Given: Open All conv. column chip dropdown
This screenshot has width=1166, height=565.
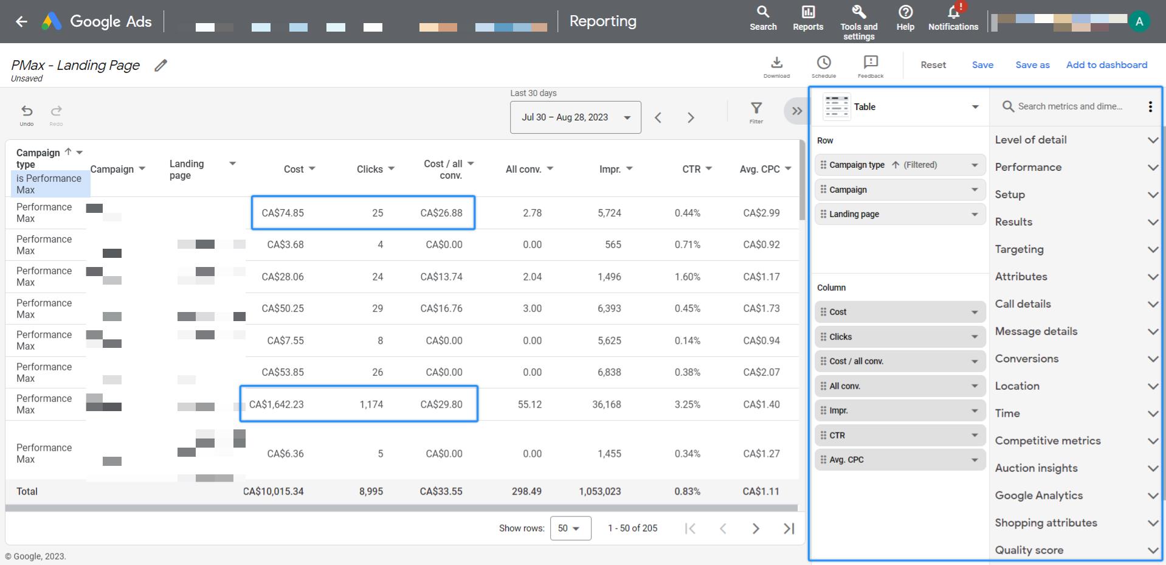Looking at the screenshot, I should [975, 386].
